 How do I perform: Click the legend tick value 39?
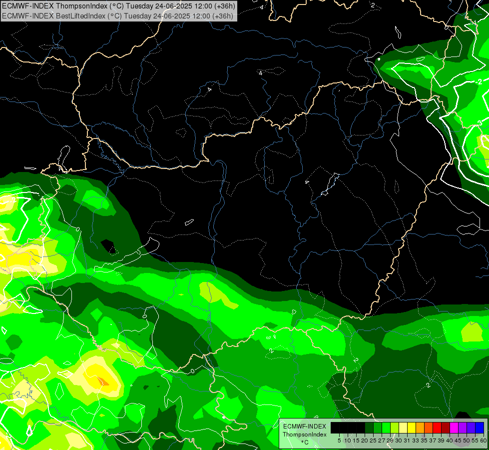(x=441, y=440)
